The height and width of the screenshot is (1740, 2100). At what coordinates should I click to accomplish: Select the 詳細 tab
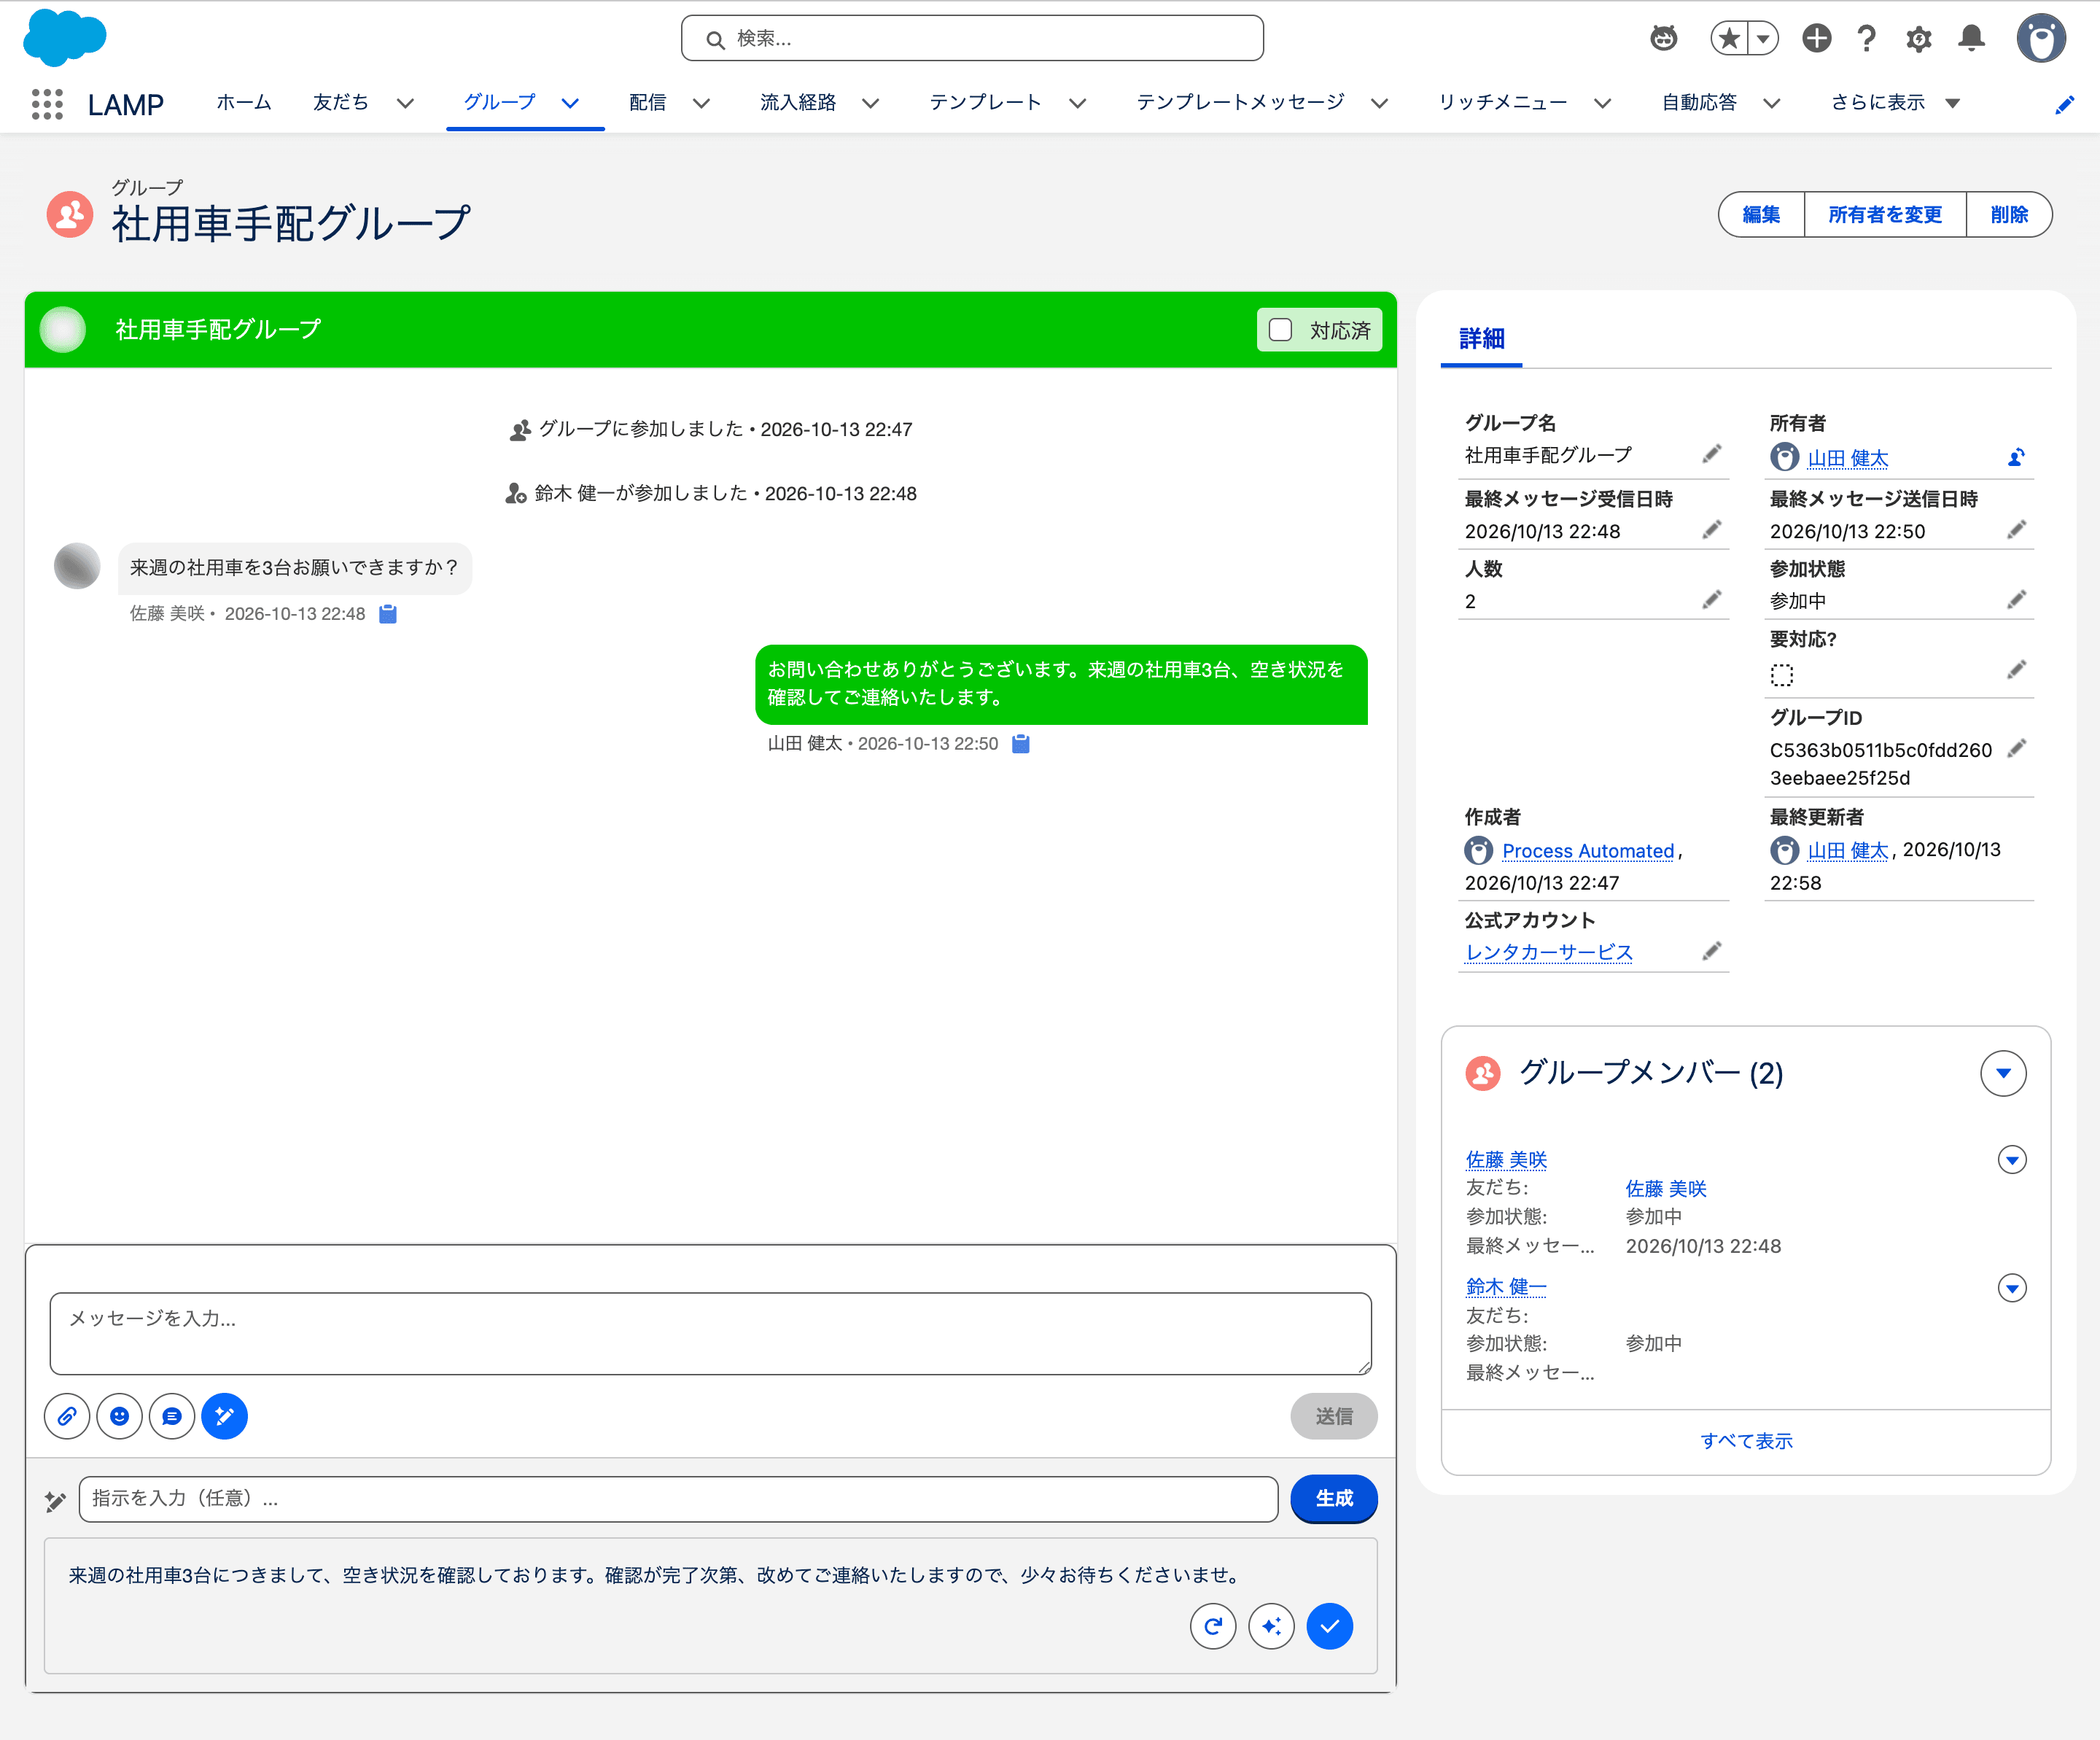click(1481, 340)
